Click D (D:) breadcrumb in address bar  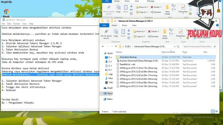coord(128,47)
